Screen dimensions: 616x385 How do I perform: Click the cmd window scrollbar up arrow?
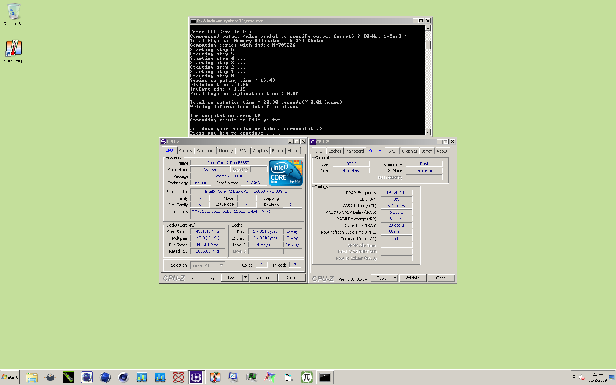428,28
